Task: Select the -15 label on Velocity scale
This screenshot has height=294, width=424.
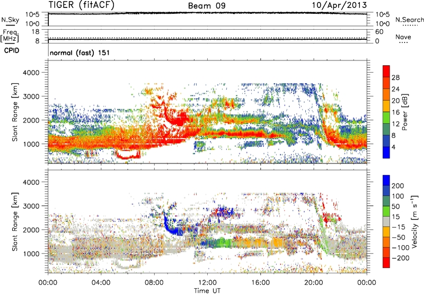Action: (399, 227)
